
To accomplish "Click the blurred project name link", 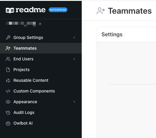I will pos(21,24).
